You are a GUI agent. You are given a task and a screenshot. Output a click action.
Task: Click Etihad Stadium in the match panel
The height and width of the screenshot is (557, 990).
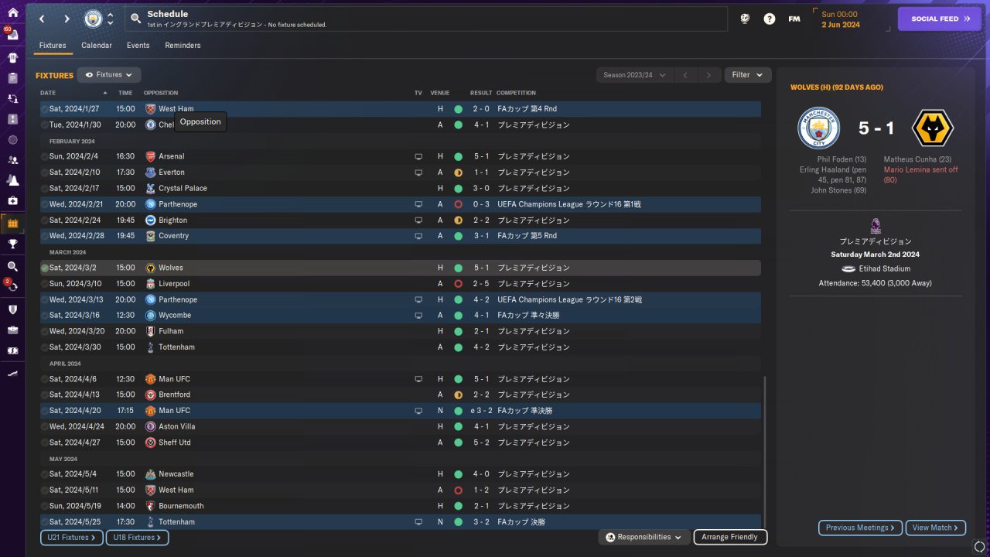882,269
